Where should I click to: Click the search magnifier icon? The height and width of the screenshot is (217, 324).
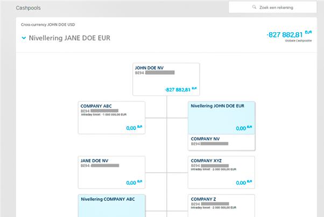[255, 8]
